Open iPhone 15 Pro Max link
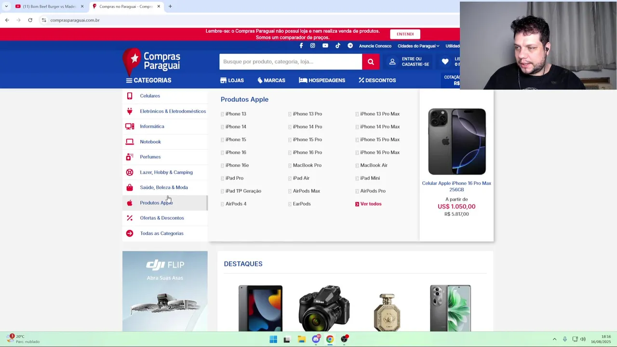 (380, 140)
